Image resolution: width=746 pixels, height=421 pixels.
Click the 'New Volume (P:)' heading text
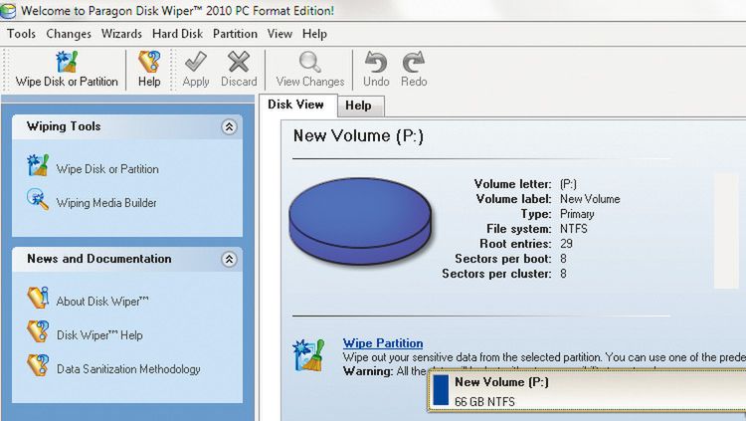tap(358, 136)
